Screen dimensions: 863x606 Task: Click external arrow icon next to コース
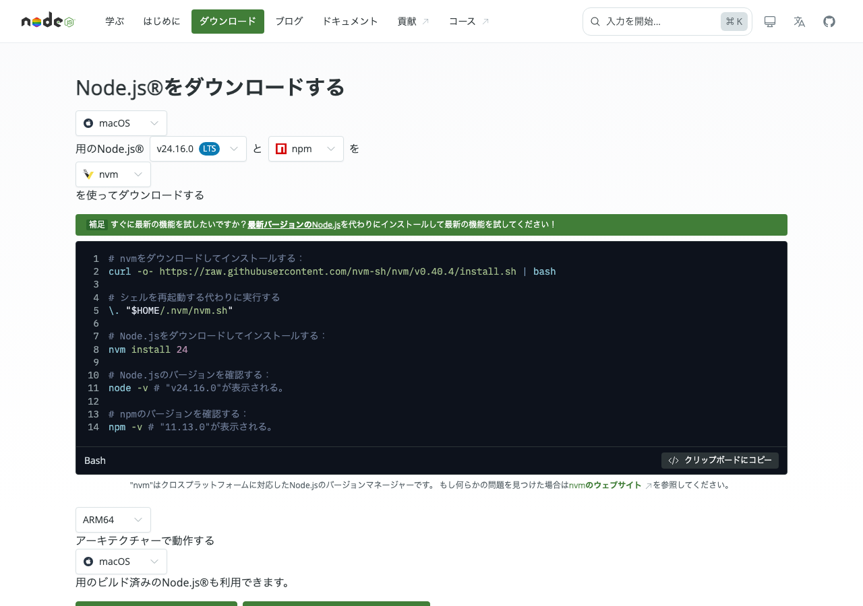click(x=485, y=22)
